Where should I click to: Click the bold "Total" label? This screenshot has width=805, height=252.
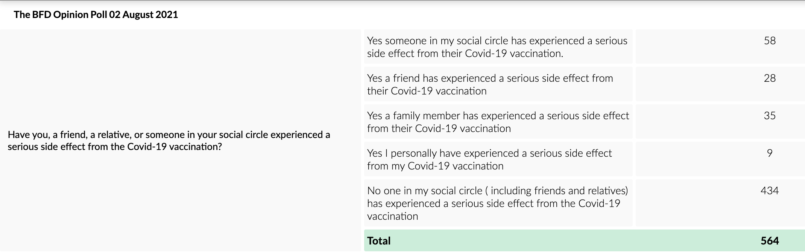point(379,241)
